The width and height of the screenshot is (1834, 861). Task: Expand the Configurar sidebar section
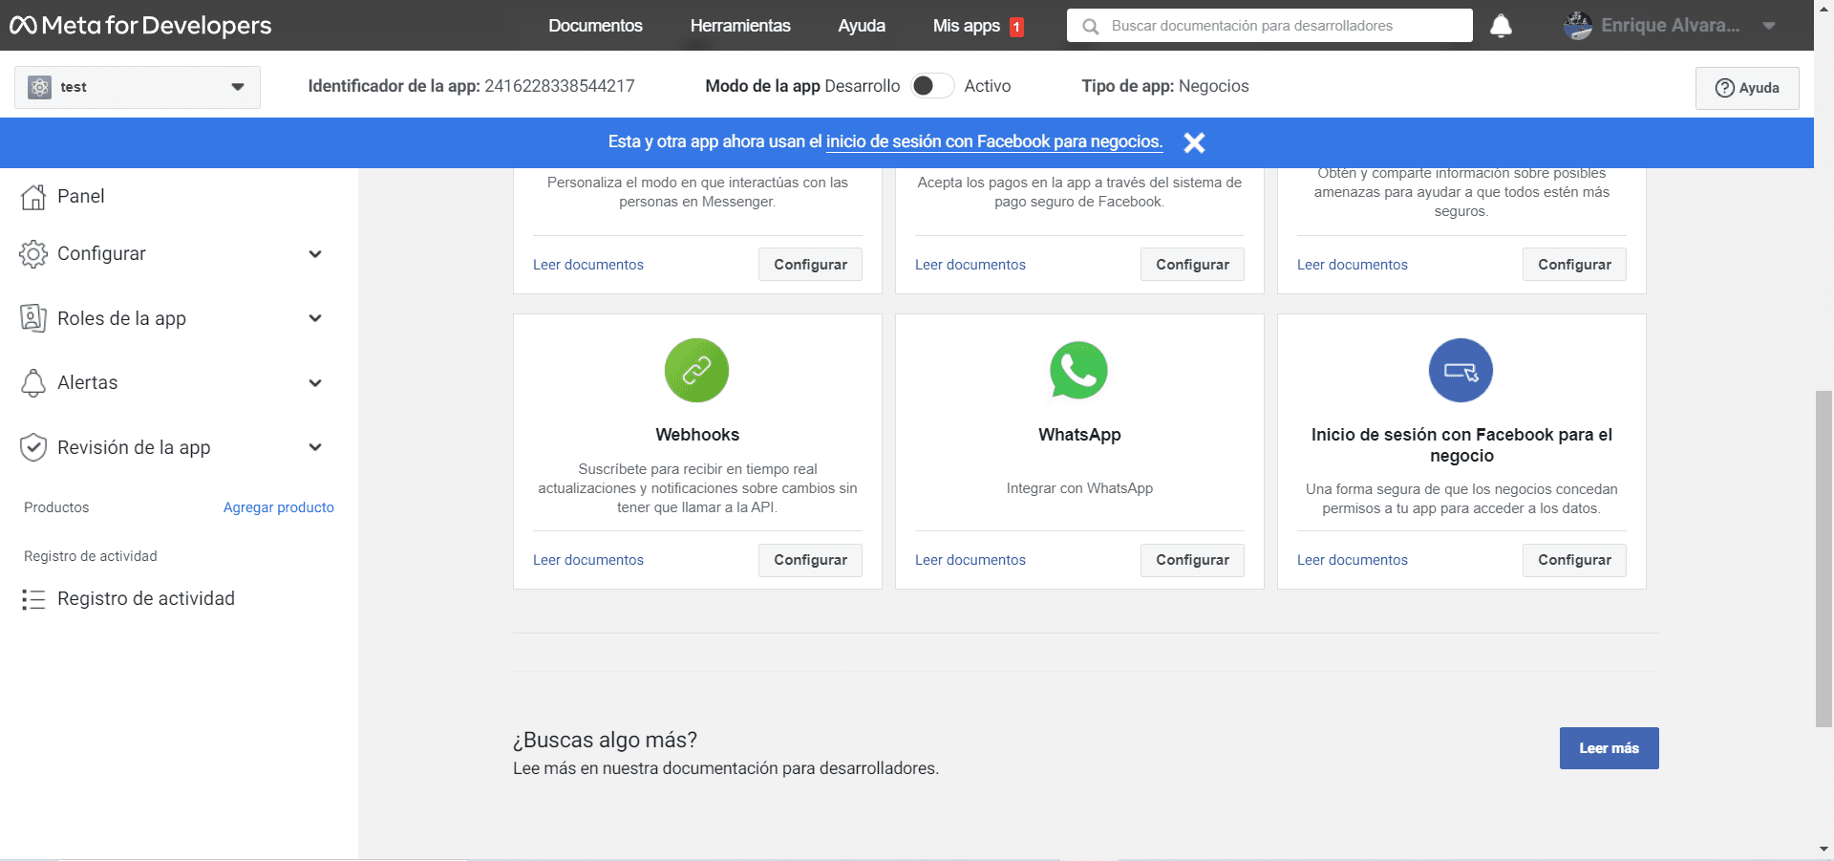pyautogui.click(x=315, y=254)
